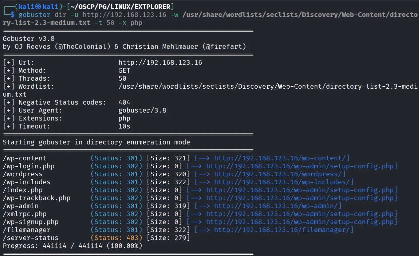Open the setup-config.php link on the index.php row
419x256 pixels.
[x=300, y=190]
